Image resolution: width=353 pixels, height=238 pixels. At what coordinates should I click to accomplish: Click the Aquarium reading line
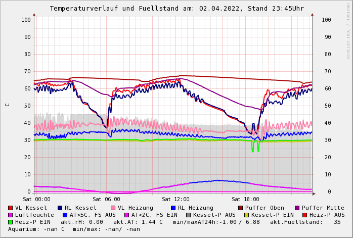click(74, 229)
